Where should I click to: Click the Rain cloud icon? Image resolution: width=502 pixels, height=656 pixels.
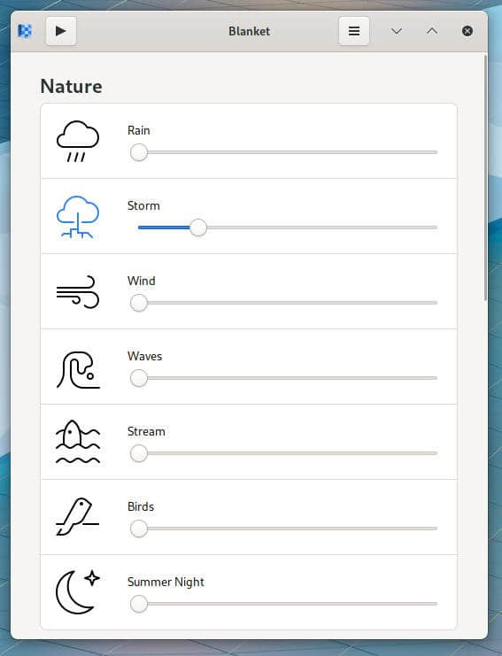point(78,141)
